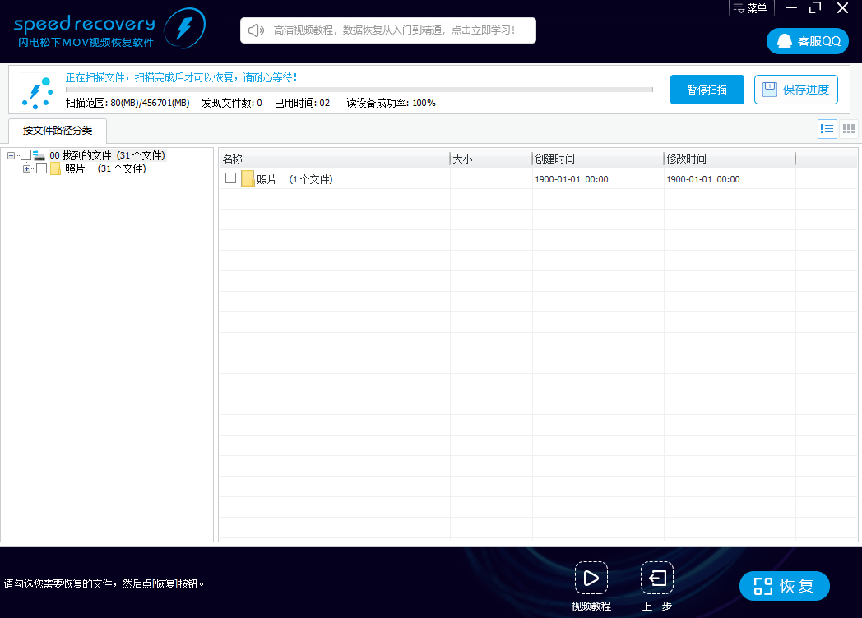Tick the 照片 checkbox in file list
862x618 pixels.
tap(231, 178)
